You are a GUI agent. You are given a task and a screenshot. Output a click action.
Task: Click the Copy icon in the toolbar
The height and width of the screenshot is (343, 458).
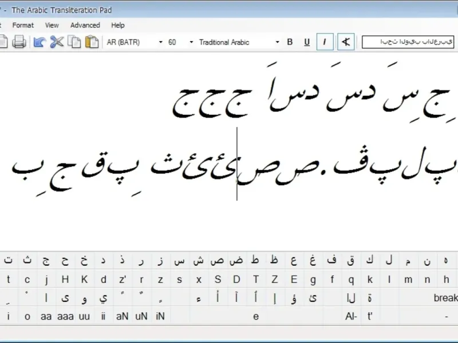coord(74,42)
